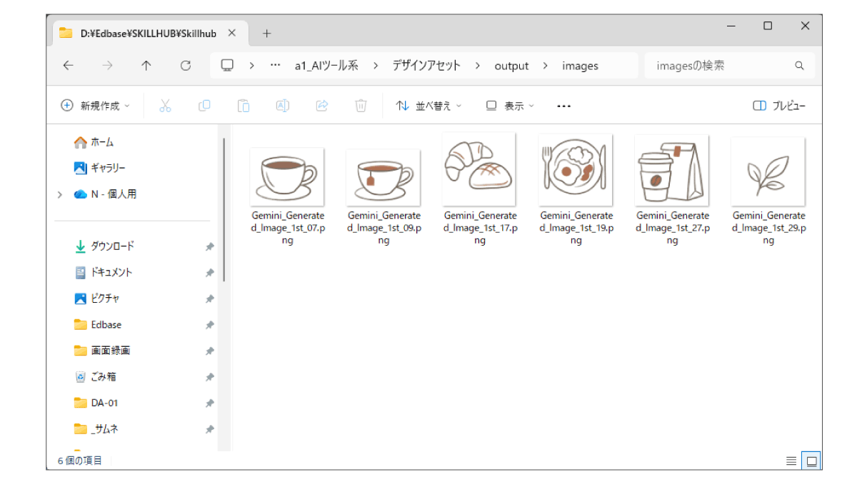The width and height of the screenshot is (857, 482).
Task: Refresh the current folder view
Action: (186, 66)
